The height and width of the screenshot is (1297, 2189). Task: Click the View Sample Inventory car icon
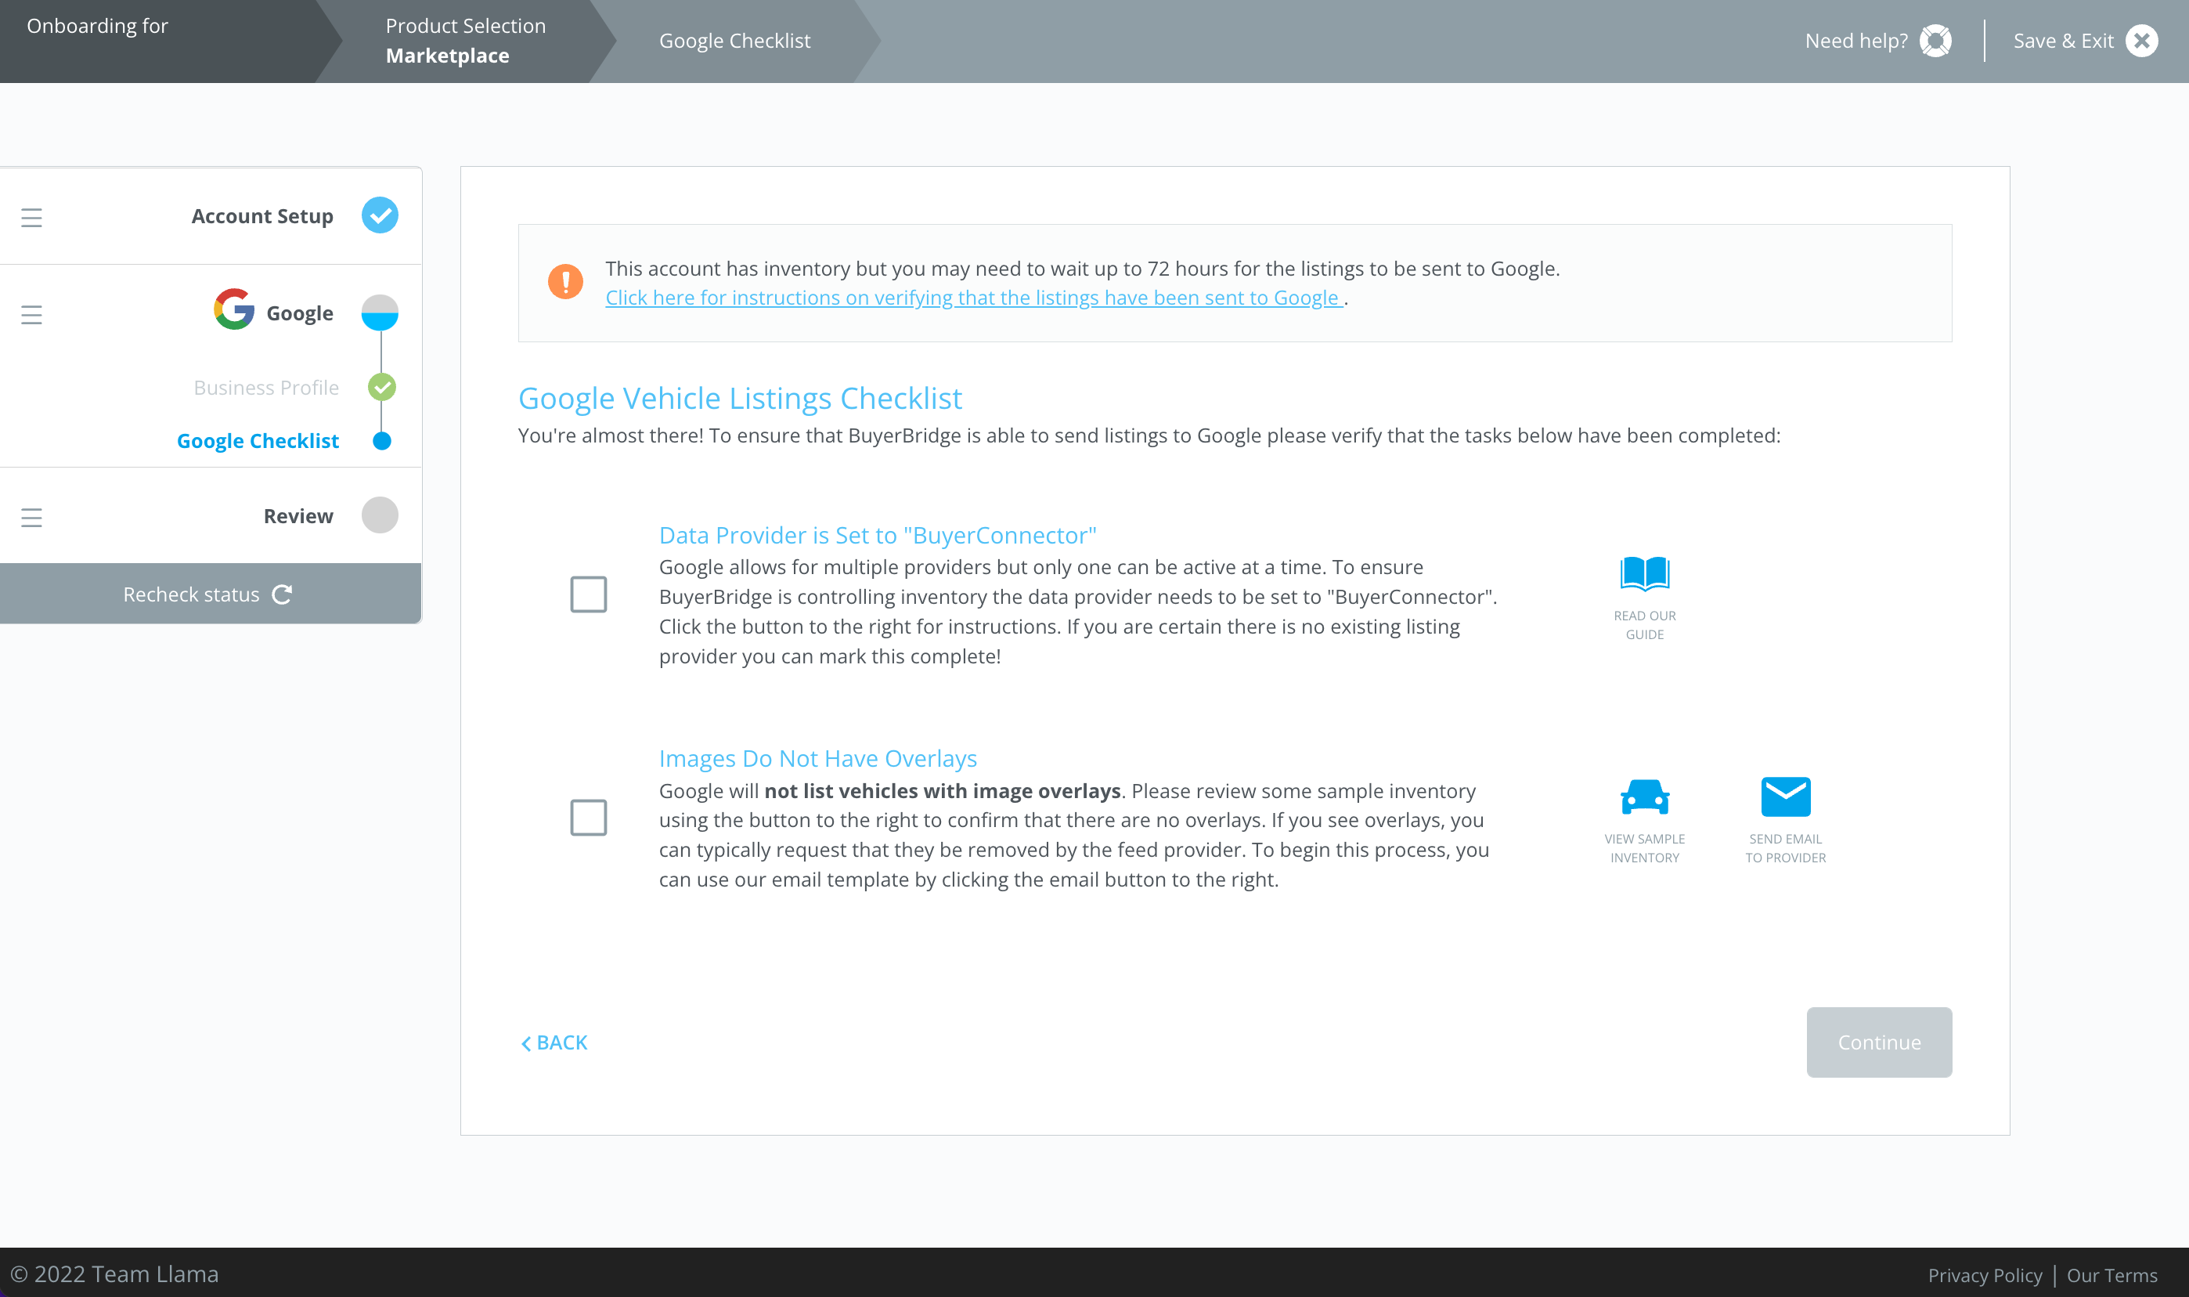coord(1644,797)
